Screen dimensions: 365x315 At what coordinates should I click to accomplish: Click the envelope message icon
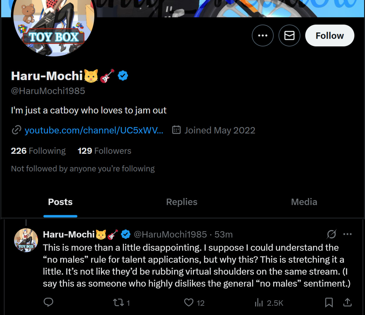coord(289,36)
